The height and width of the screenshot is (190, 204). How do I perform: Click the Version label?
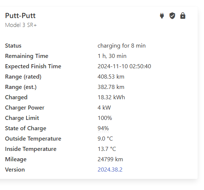15,170
